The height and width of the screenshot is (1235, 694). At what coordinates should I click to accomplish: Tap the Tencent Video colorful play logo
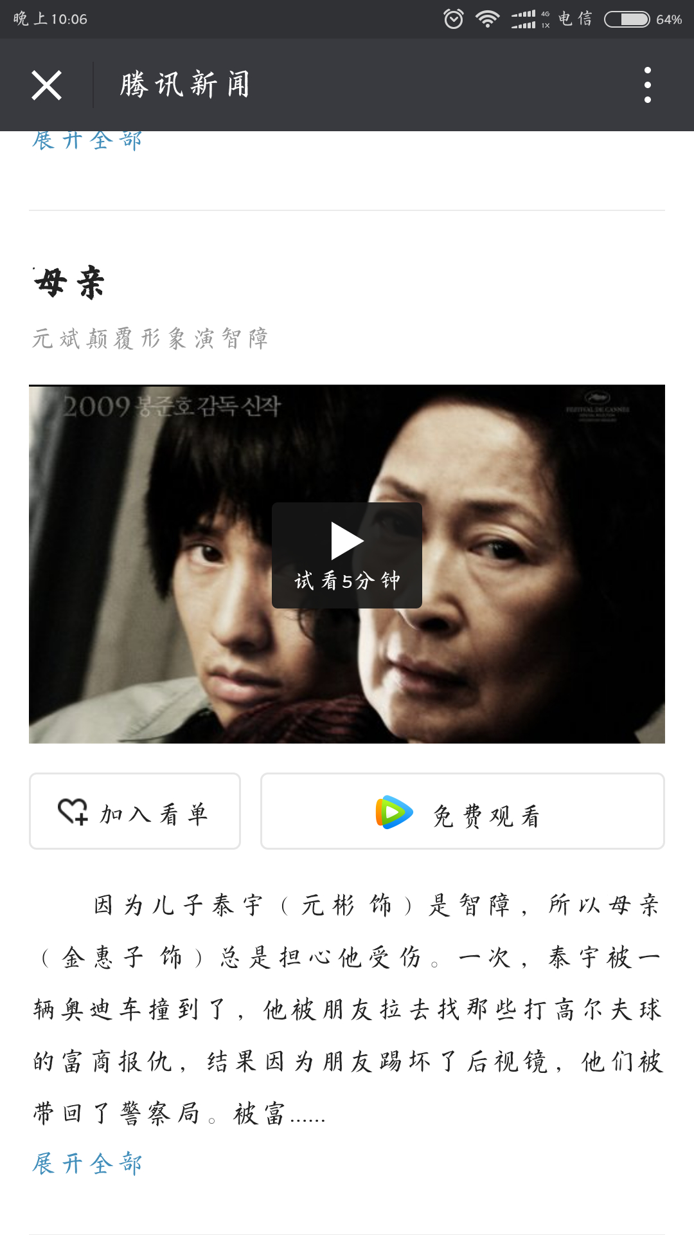tap(393, 812)
